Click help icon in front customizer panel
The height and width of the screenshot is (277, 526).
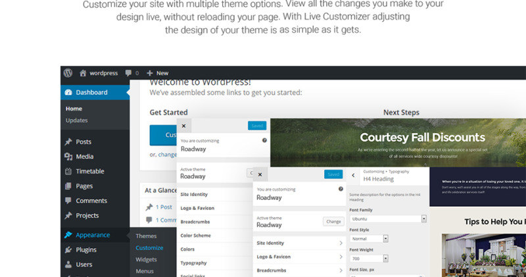click(341, 189)
